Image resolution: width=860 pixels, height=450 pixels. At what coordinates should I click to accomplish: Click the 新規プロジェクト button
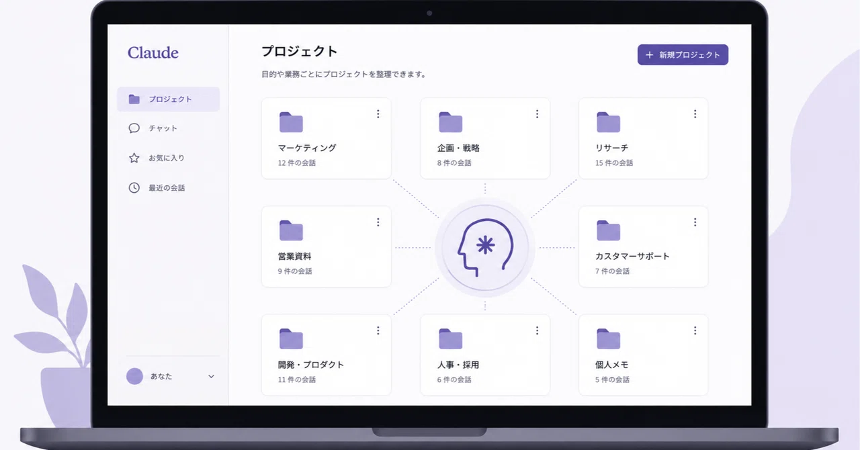(683, 55)
